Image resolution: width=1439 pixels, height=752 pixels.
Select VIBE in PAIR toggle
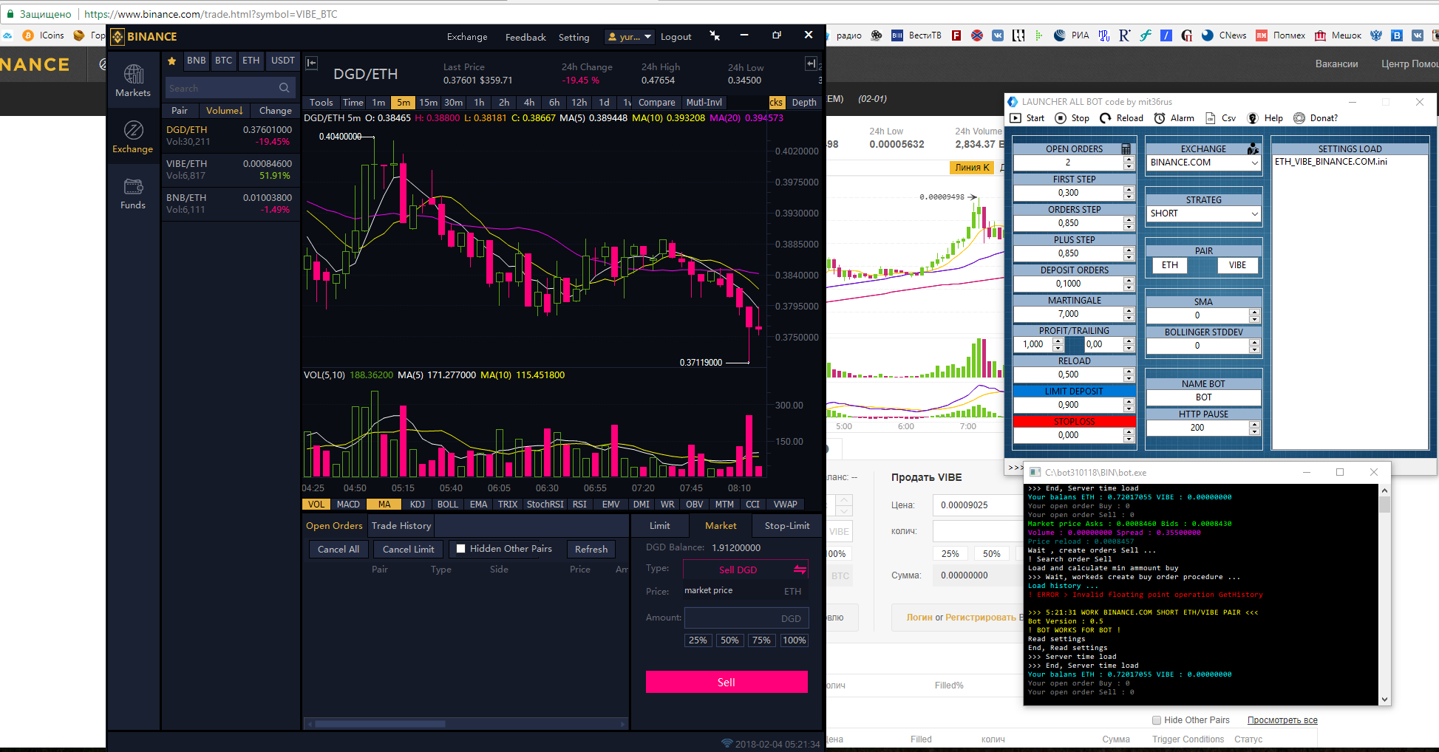point(1237,265)
